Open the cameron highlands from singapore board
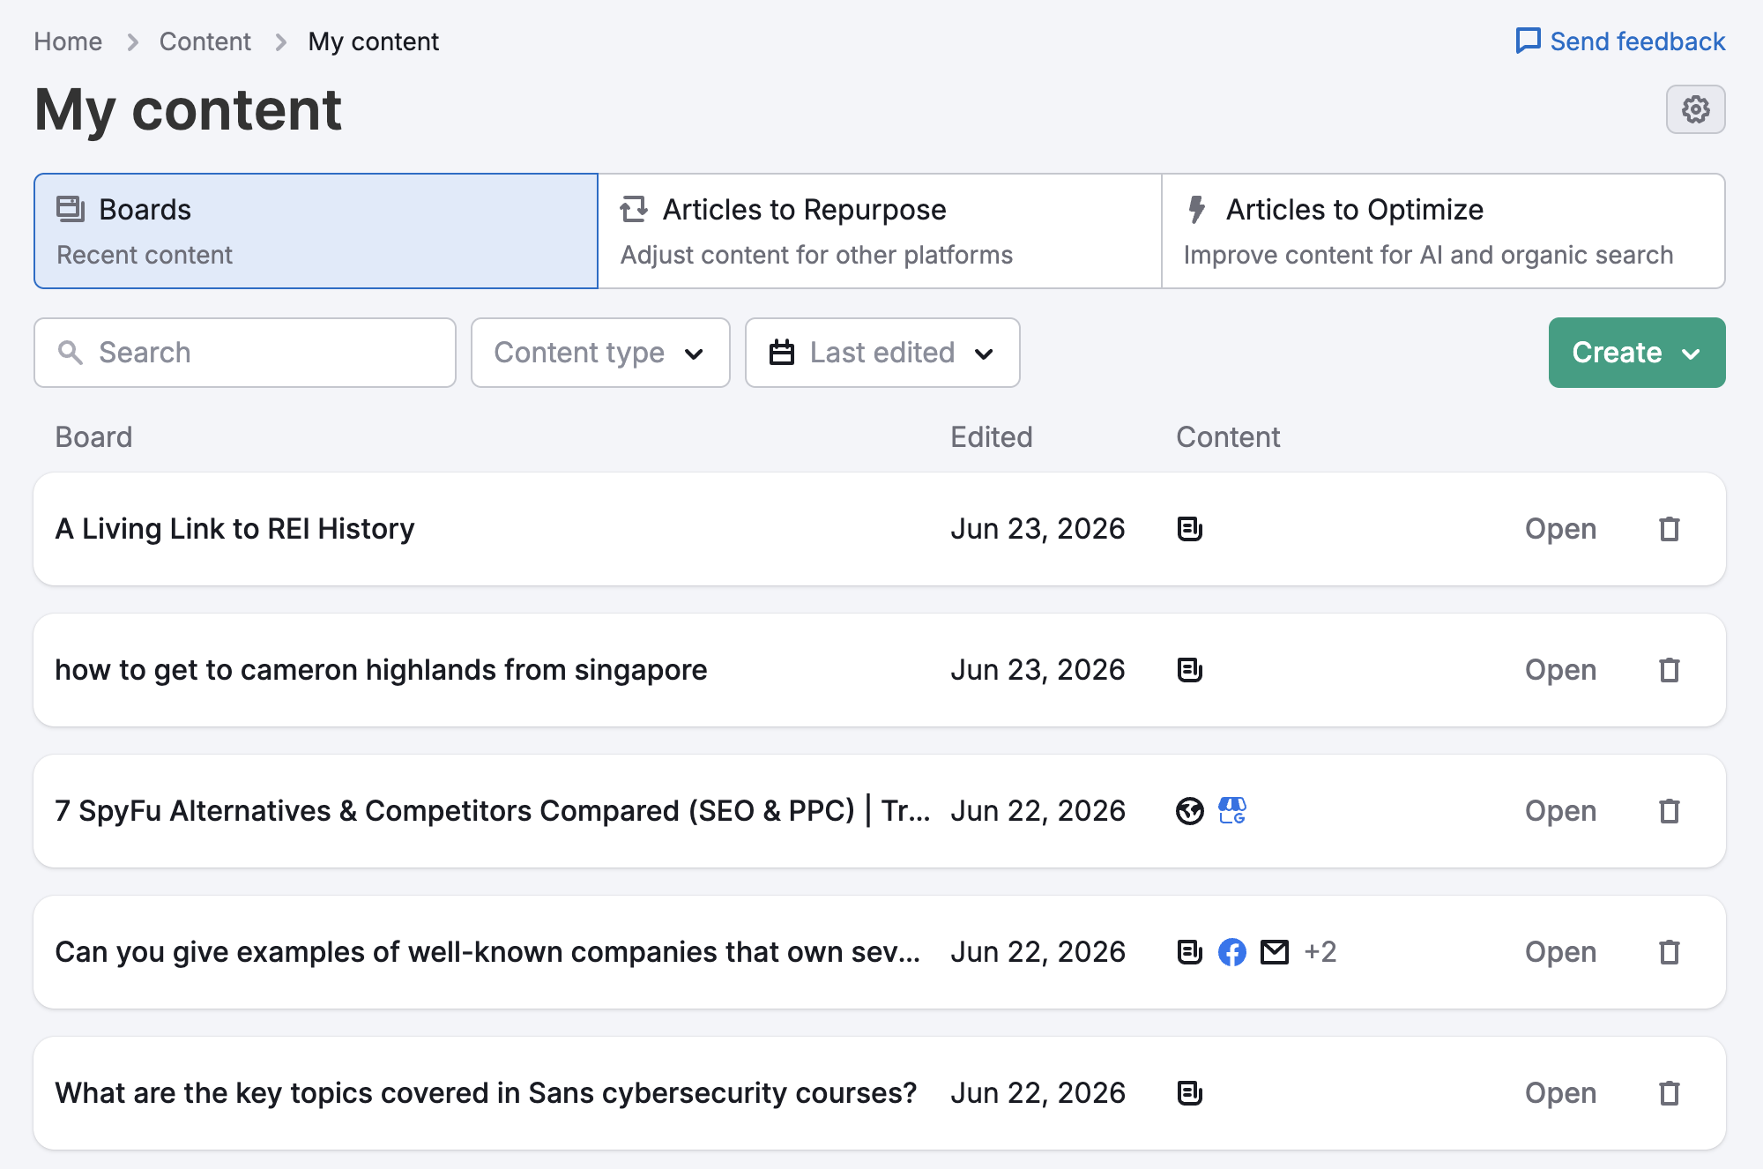Image resolution: width=1763 pixels, height=1169 pixels. (x=1560, y=670)
